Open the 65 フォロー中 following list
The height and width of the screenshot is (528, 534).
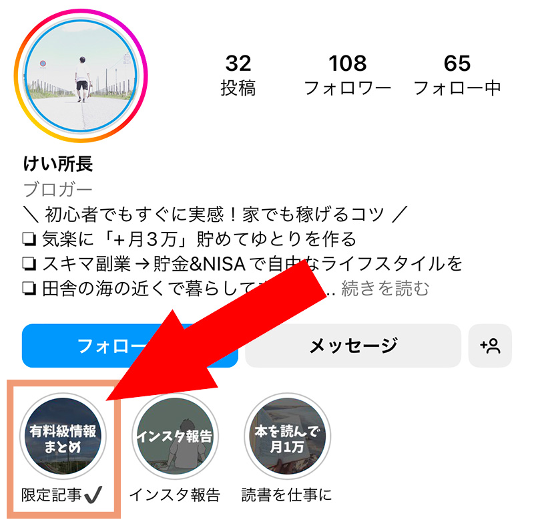[457, 76]
